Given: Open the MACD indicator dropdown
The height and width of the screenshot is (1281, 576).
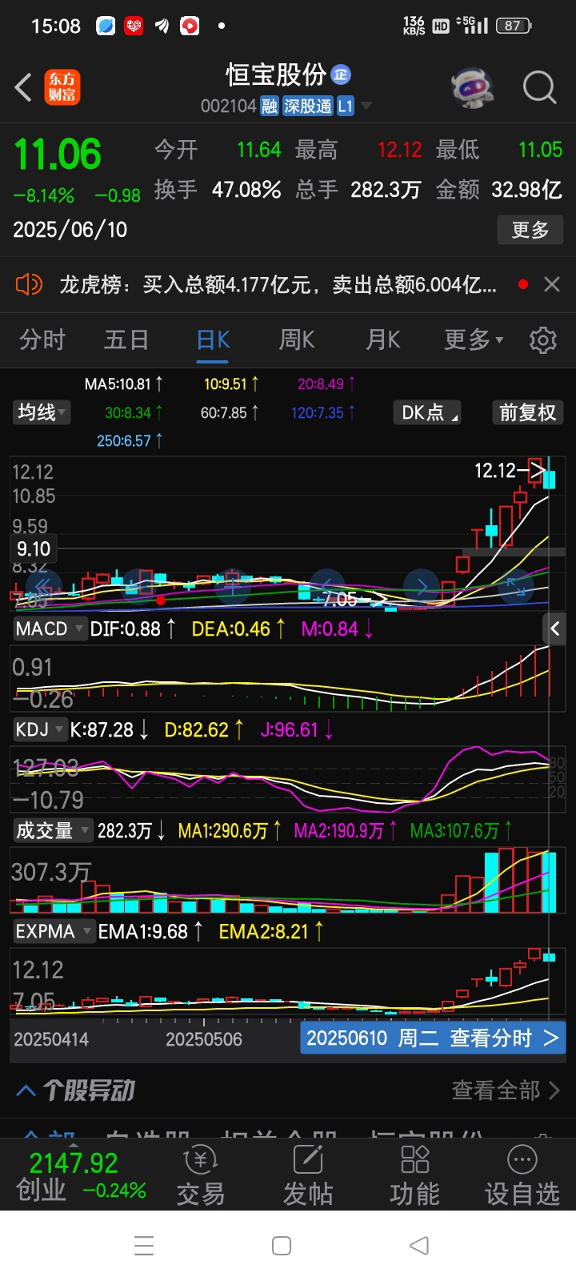Looking at the screenshot, I should 49,629.
